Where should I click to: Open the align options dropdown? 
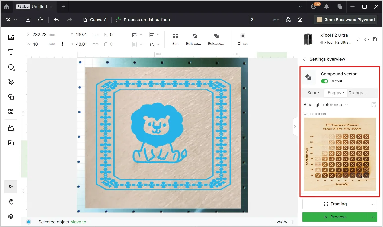[x=154, y=35]
